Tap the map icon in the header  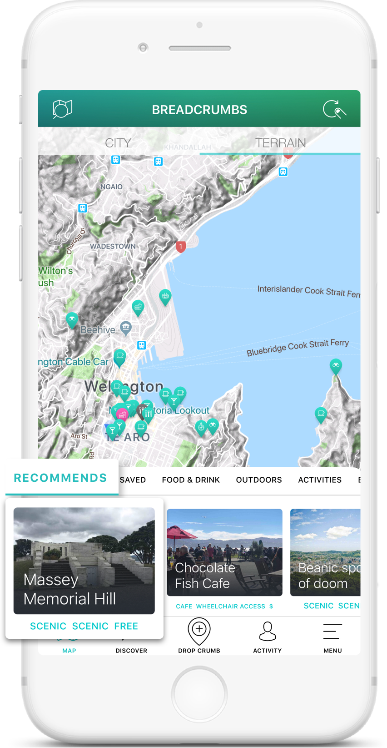[x=63, y=109]
